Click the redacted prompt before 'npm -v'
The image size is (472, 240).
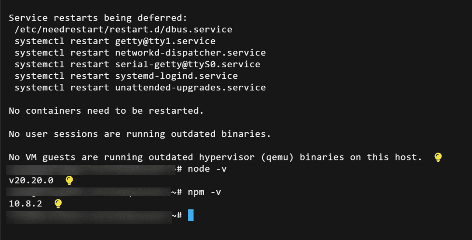pyautogui.click(x=87, y=192)
